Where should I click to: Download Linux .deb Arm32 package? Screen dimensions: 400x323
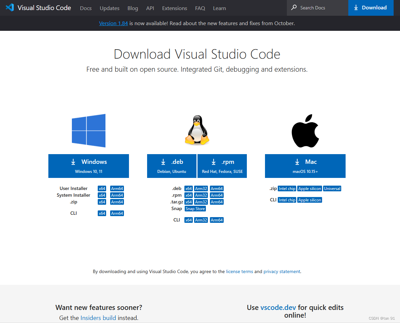[201, 189]
